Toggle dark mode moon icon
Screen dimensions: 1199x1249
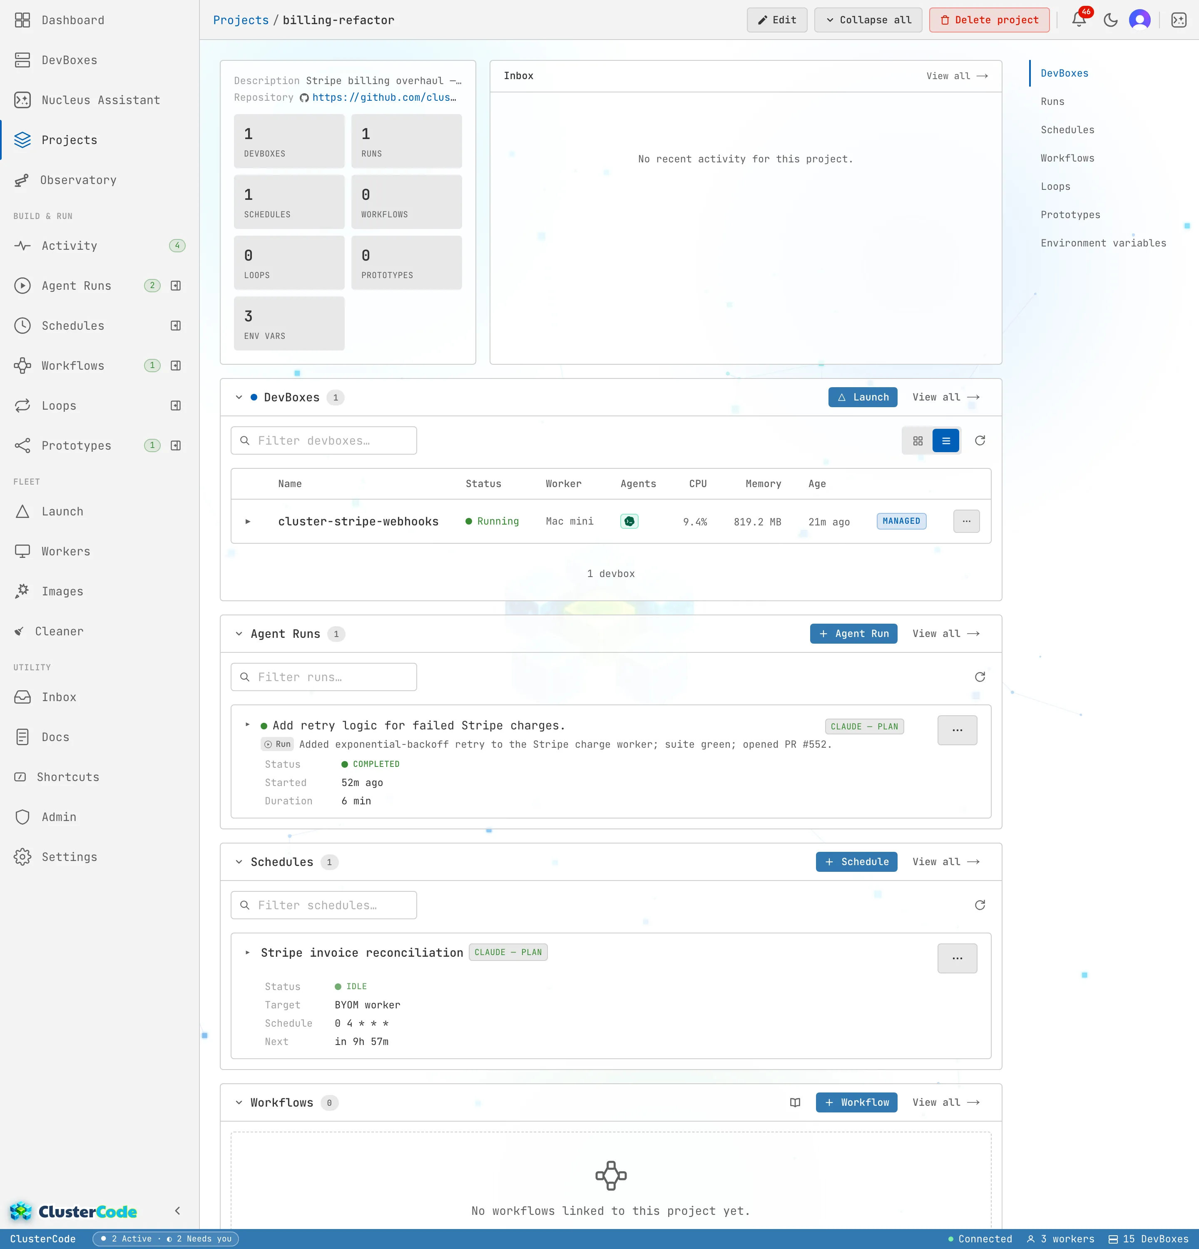pos(1110,20)
